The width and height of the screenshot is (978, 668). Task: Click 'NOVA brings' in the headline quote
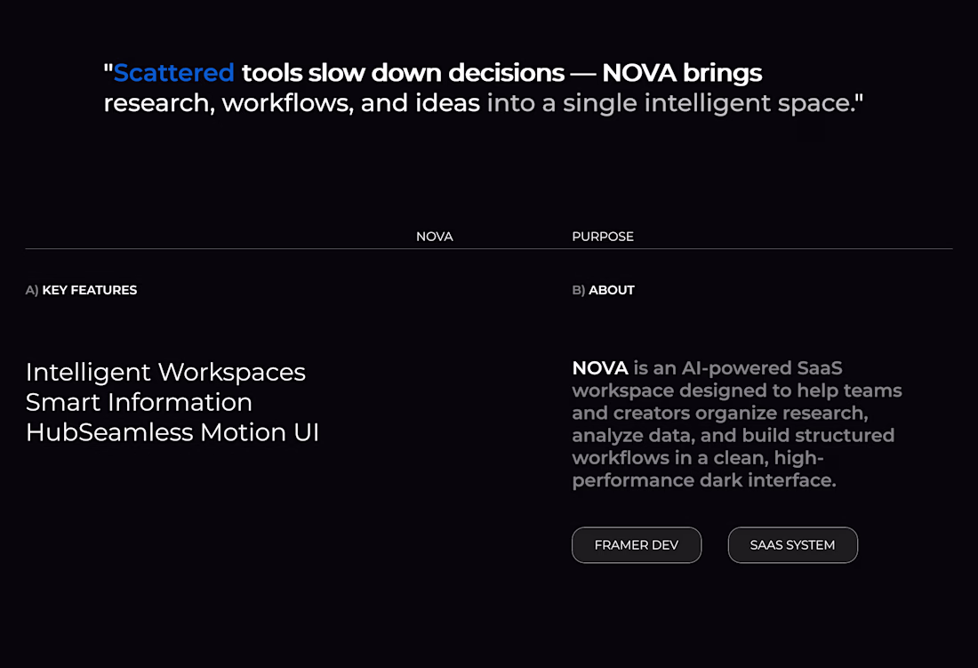click(682, 73)
